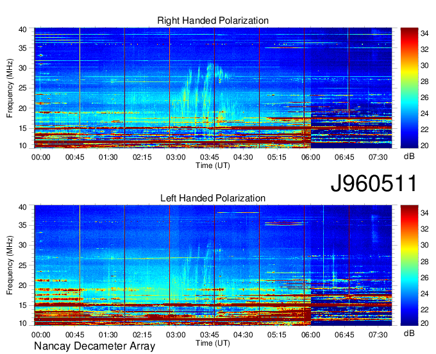Screen dimensions: 436x354
Task: Click 03:00 tick of Right Handed plot
Action: point(176,157)
